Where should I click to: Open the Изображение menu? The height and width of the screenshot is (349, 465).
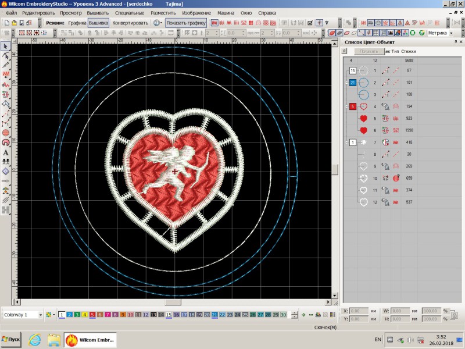click(196, 13)
